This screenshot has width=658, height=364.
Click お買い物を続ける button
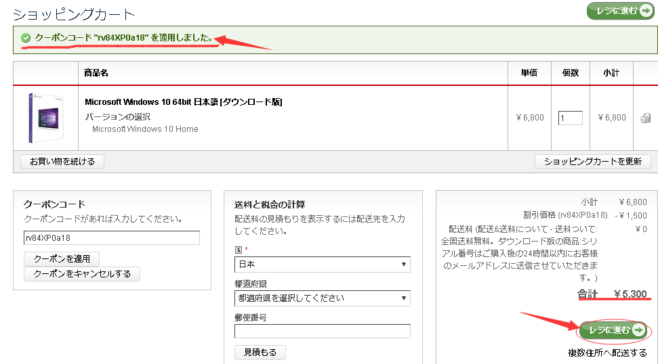(x=62, y=161)
